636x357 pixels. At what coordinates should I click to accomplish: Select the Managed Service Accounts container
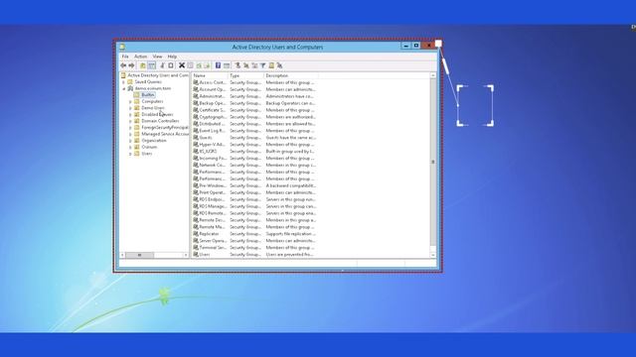[165, 134]
